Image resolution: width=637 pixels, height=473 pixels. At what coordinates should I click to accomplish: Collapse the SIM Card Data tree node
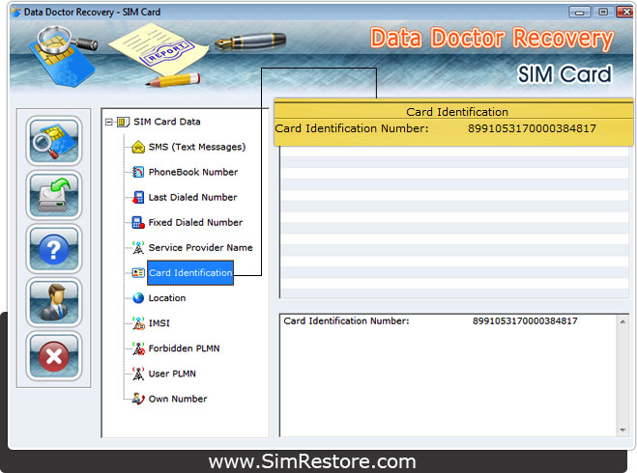click(x=109, y=122)
